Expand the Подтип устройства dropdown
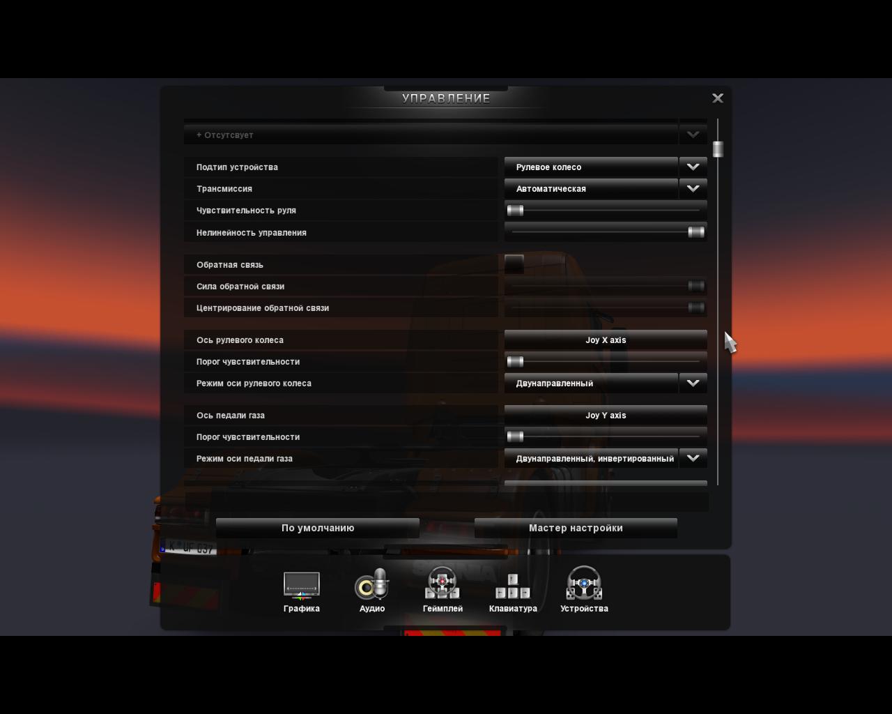This screenshot has height=714, width=892. pyautogui.click(x=693, y=167)
